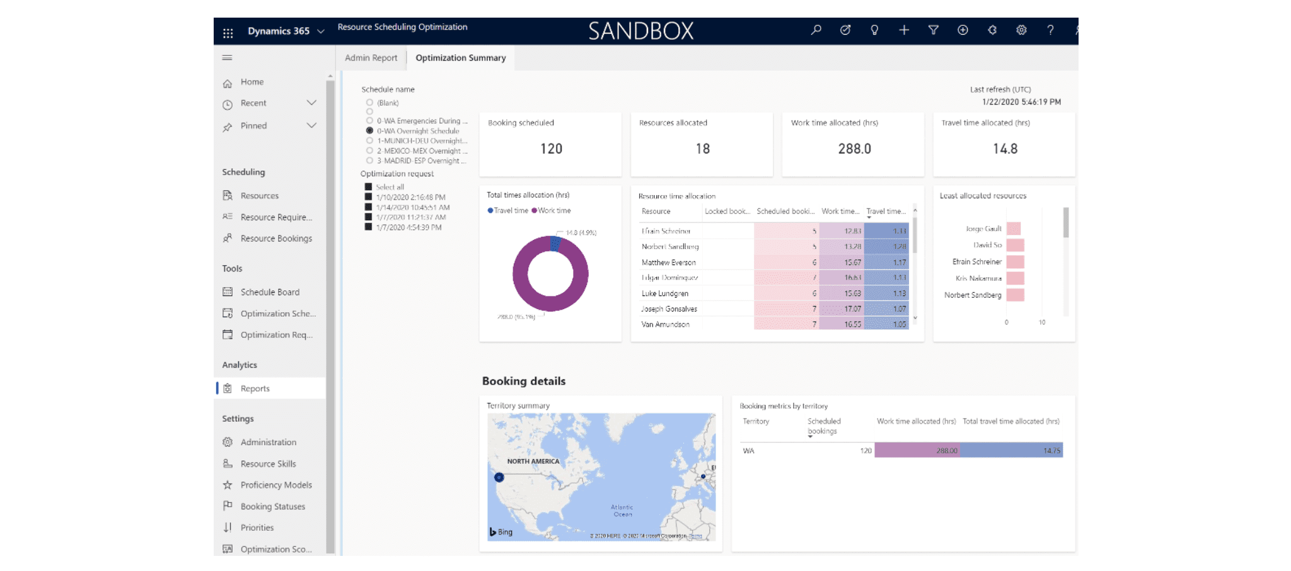Sort by Scheduled bookings territory column

[x=824, y=426]
